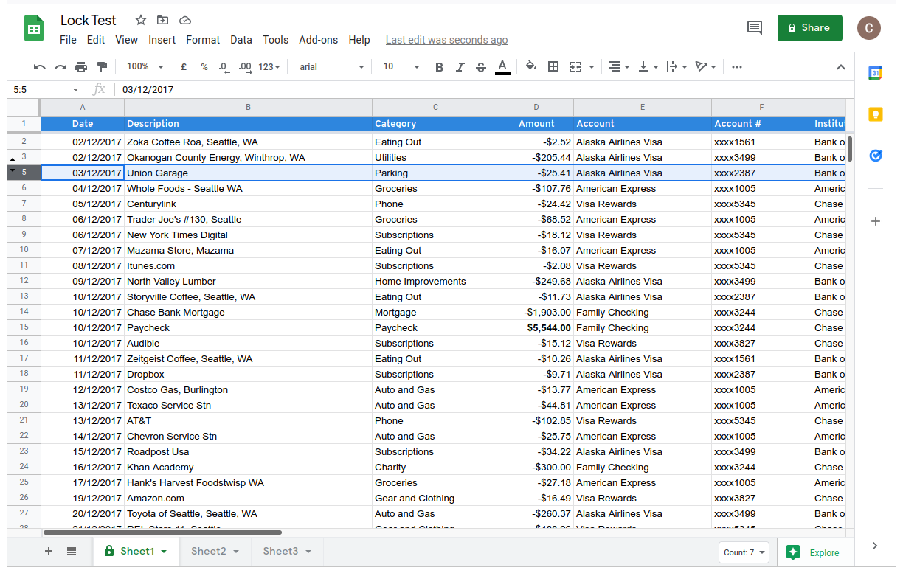Hide the side panel with chevron

pyautogui.click(x=875, y=546)
